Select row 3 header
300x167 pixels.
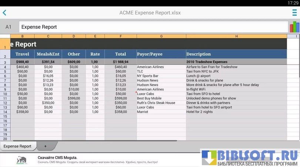coord(5,62)
